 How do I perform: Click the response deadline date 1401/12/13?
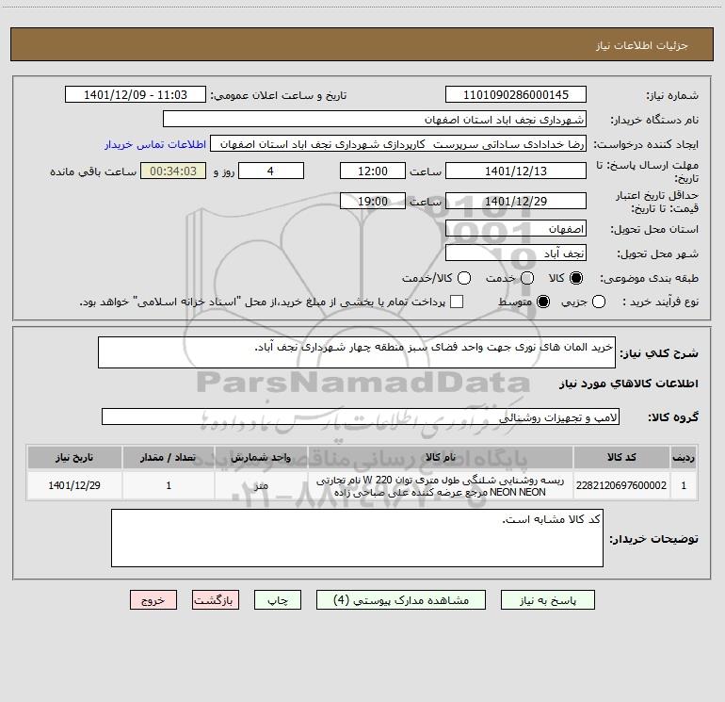[516, 171]
